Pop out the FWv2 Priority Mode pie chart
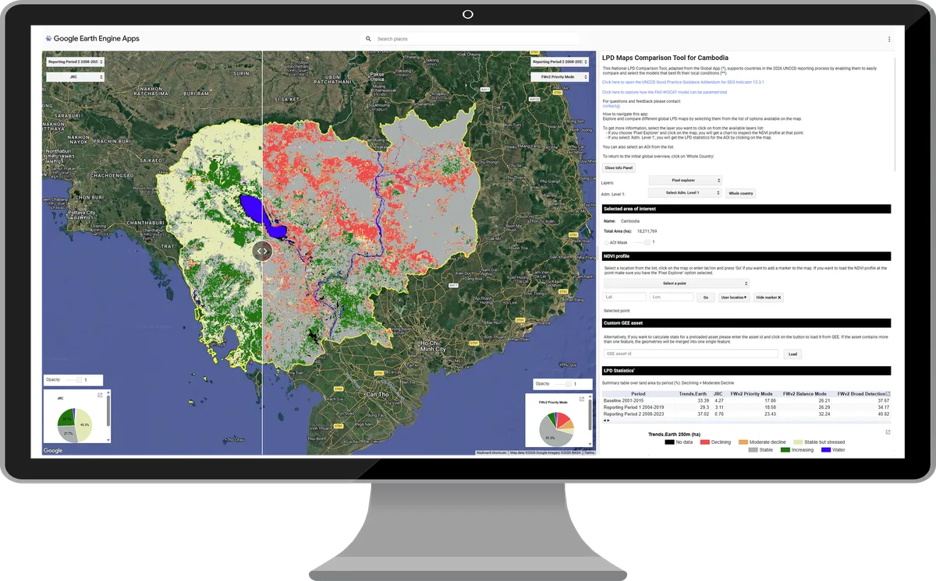The height and width of the screenshot is (581, 936). (x=582, y=399)
